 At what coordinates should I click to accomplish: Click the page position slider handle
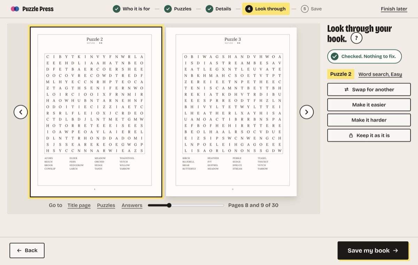click(169, 205)
